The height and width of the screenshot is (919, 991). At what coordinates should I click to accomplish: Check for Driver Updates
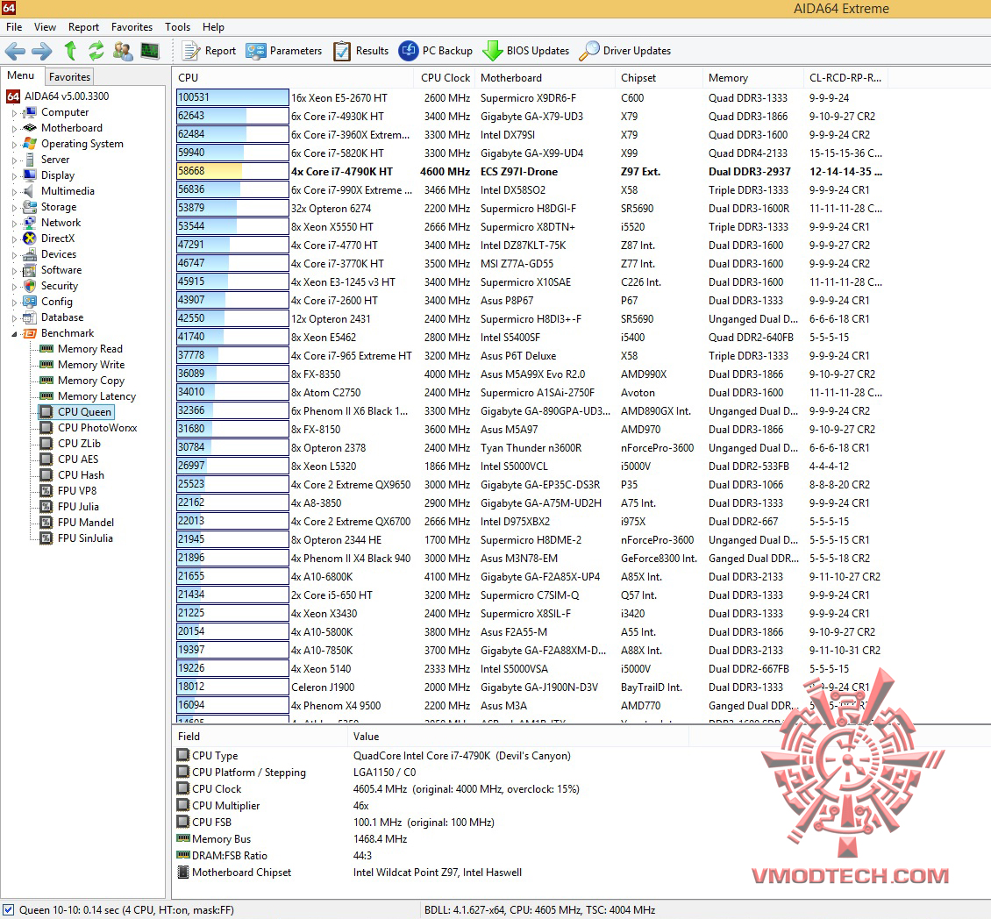625,51
